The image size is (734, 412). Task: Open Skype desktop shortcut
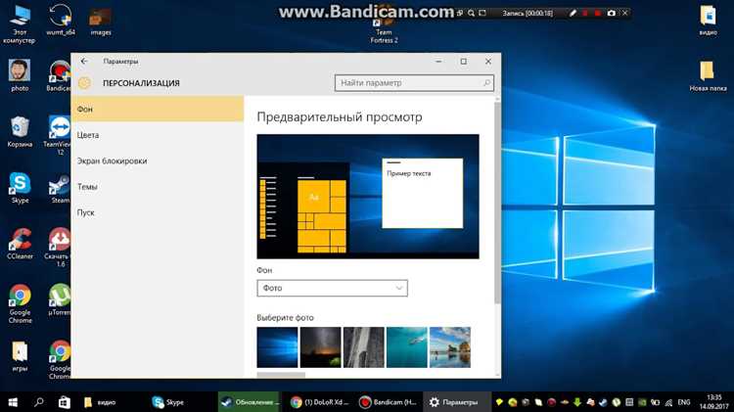(20, 187)
